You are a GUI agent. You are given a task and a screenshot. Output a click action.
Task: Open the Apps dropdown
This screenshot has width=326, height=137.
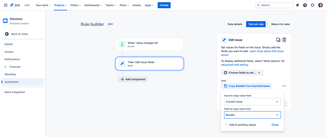[x=149, y=5]
